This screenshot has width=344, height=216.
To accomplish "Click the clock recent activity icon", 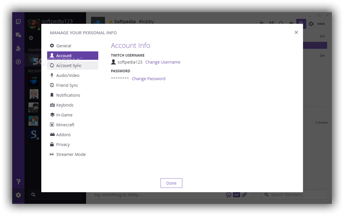I will pos(31,38).
